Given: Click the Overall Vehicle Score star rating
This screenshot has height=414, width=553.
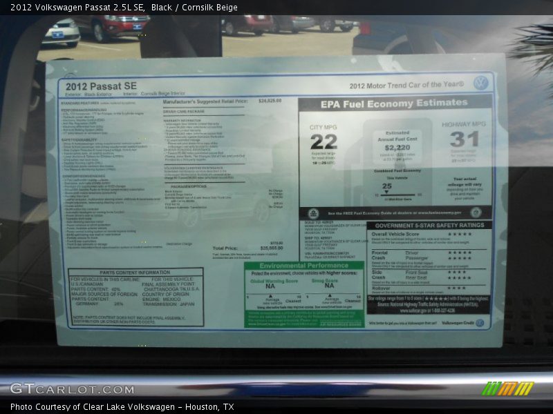Looking at the screenshot, I should 459,235.
